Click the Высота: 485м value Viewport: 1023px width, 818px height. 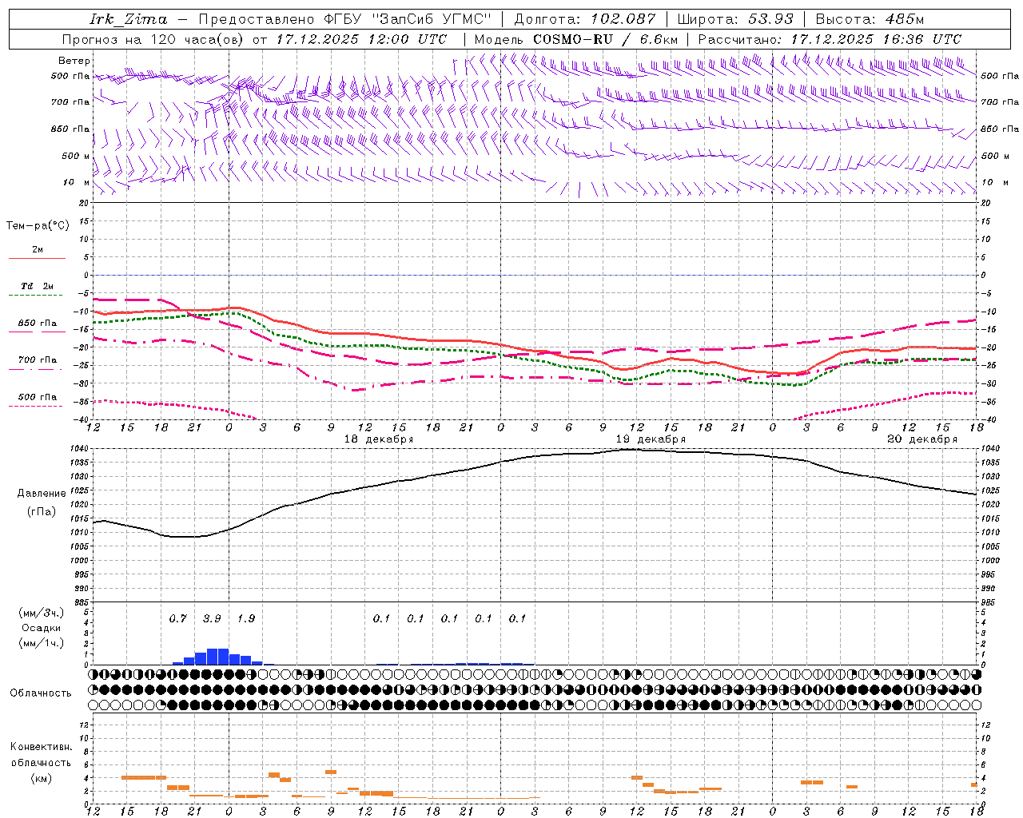pos(870,19)
